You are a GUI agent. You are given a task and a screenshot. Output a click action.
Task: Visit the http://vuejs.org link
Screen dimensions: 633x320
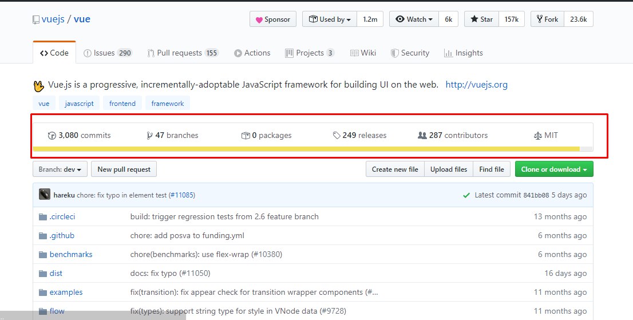[476, 85]
